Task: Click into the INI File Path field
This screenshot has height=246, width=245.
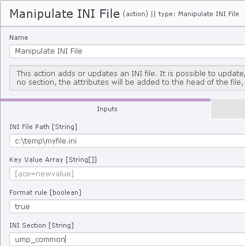Action: [x=127, y=141]
